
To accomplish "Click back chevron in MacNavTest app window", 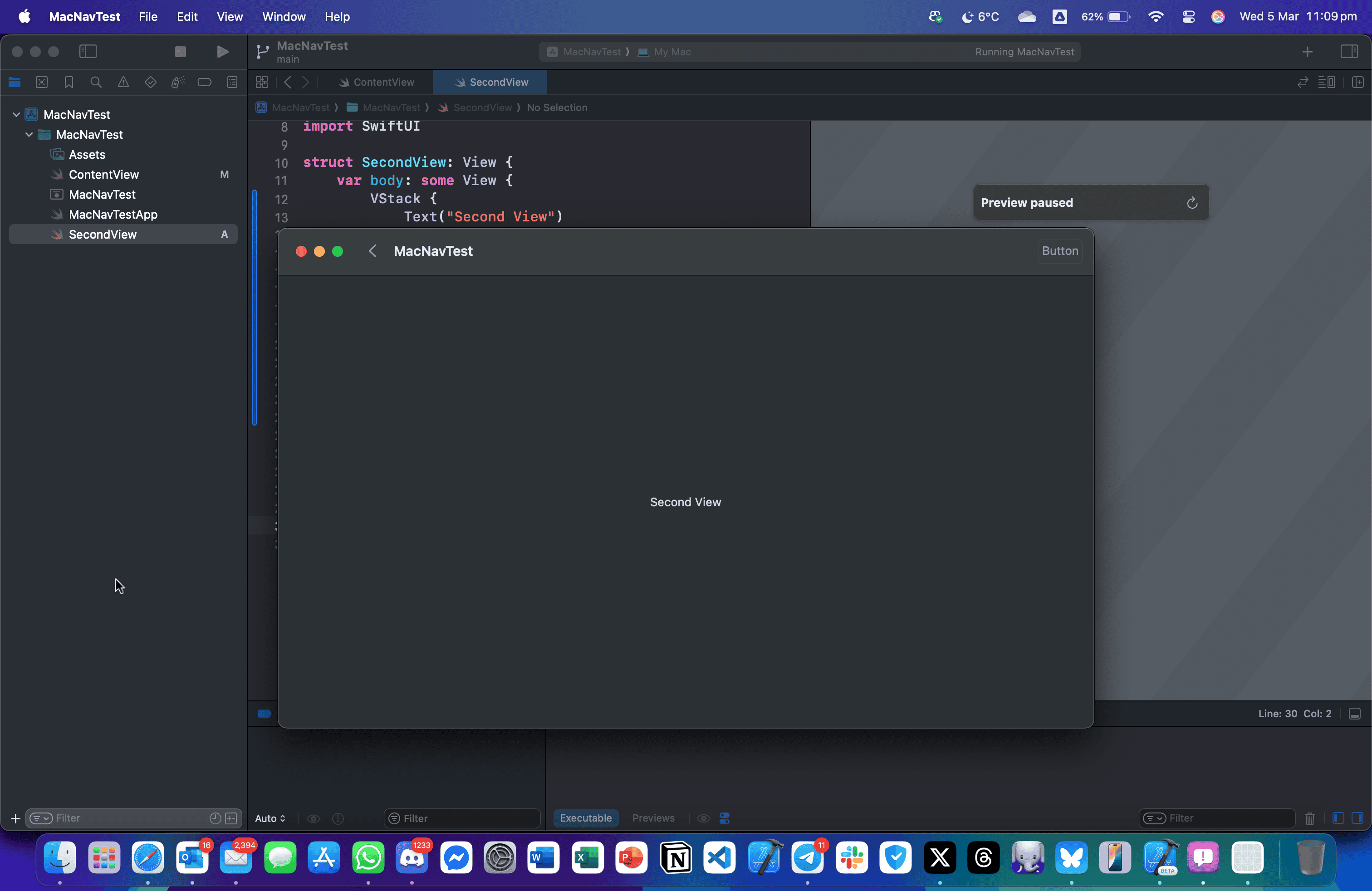I will (x=372, y=251).
